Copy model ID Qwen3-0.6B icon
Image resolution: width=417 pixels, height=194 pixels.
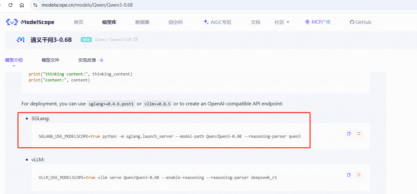pos(135,40)
